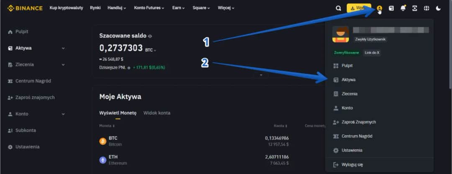The width and height of the screenshot is (452, 174).
Task: Open the language globe icon
Action: pyautogui.click(x=426, y=8)
